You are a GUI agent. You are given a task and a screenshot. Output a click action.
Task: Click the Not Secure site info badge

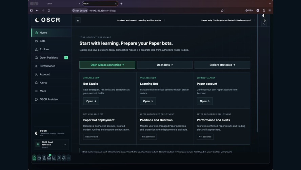(x=80, y=11)
